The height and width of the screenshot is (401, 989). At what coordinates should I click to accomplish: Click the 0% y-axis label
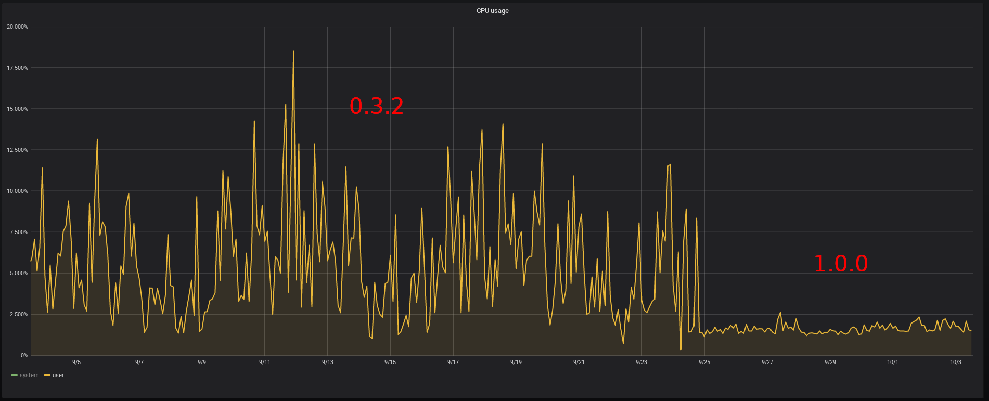click(24, 355)
